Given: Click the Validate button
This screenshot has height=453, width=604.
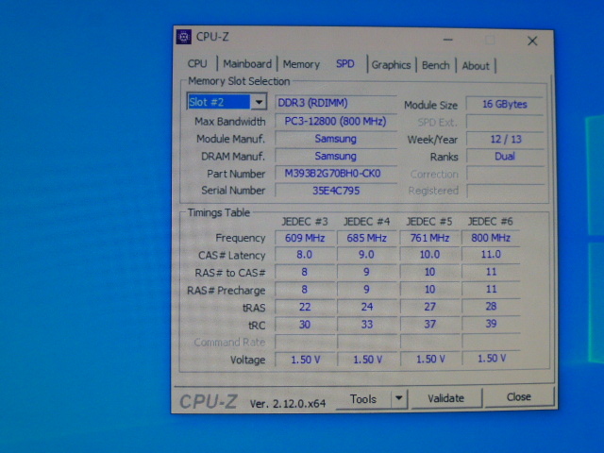Looking at the screenshot, I should 445,398.
